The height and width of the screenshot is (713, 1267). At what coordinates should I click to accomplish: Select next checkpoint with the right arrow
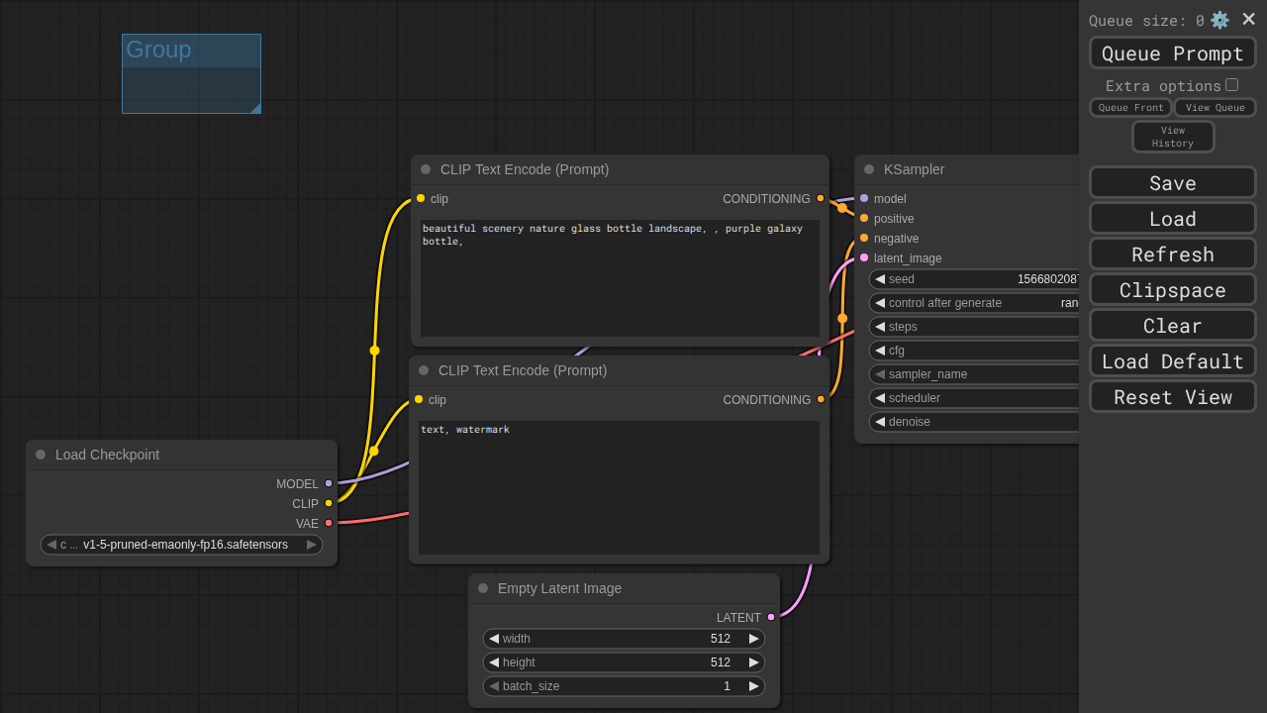[x=311, y=545]
